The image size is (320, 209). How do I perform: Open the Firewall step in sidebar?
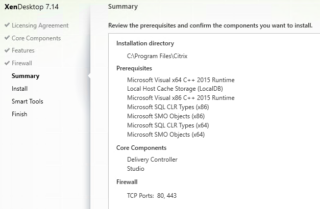[22, 63]
